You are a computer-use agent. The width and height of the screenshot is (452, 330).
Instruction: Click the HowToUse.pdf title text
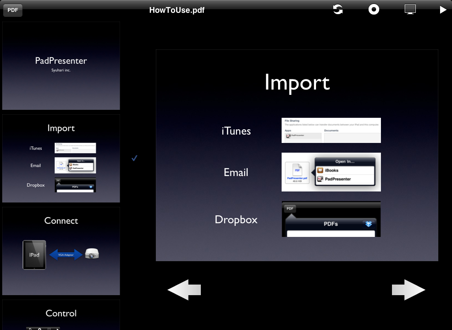tap(177, 10)
